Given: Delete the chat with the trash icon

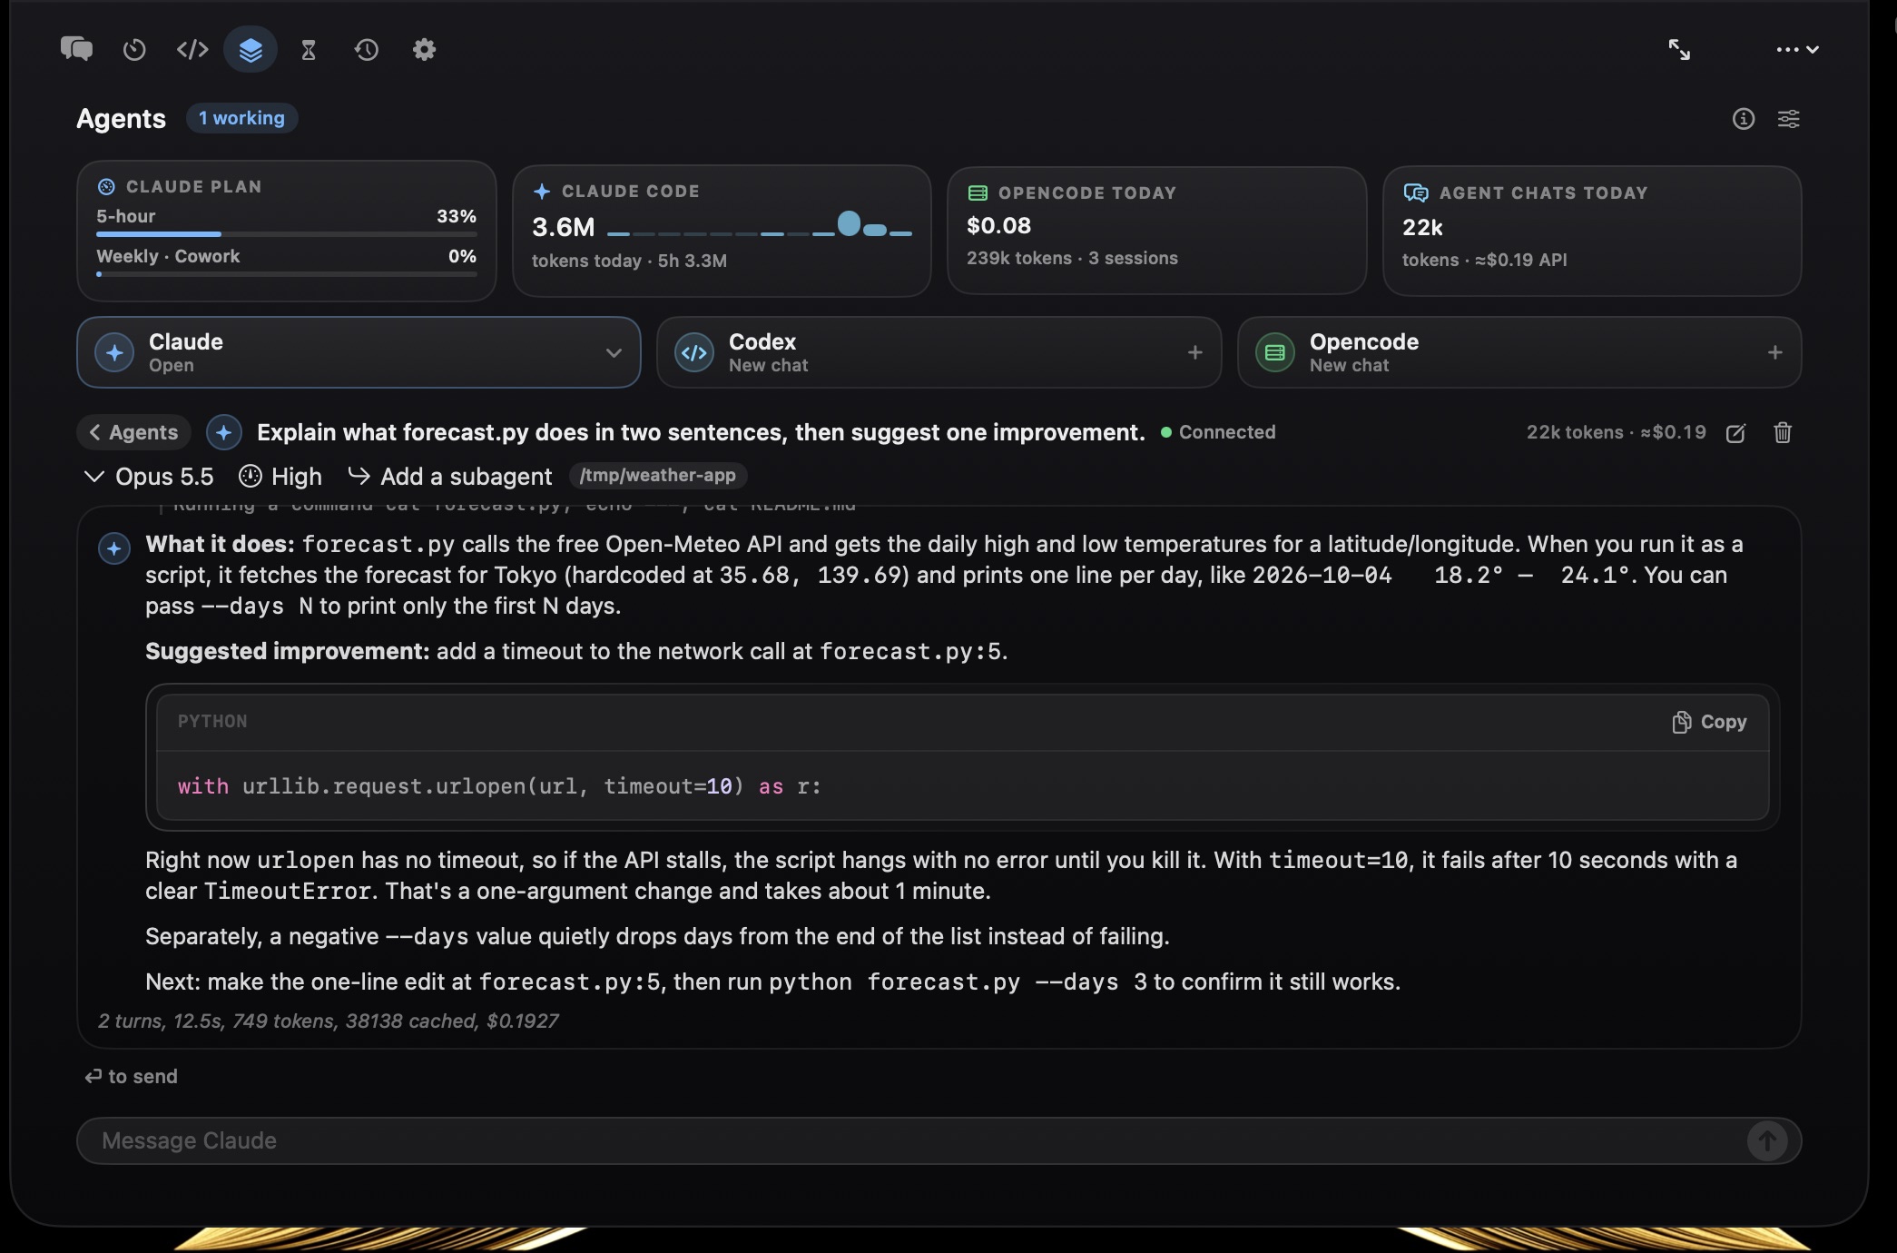Looking at the screenshot, I should click(x=1783, y=433).
